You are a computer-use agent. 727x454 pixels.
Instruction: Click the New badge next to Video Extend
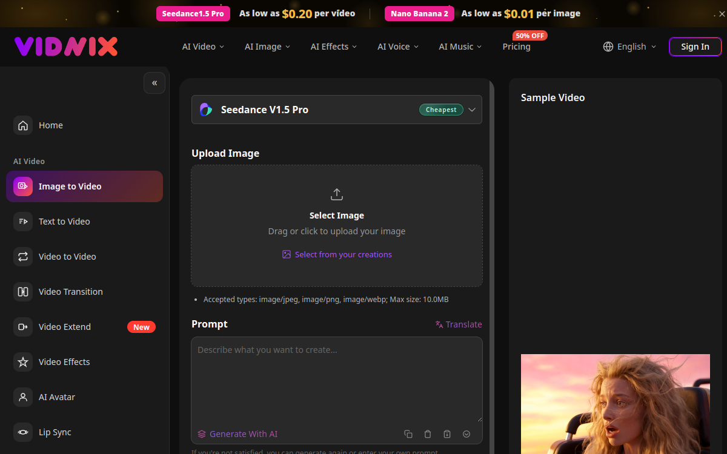pyautogui.click(x=141, y=327)
